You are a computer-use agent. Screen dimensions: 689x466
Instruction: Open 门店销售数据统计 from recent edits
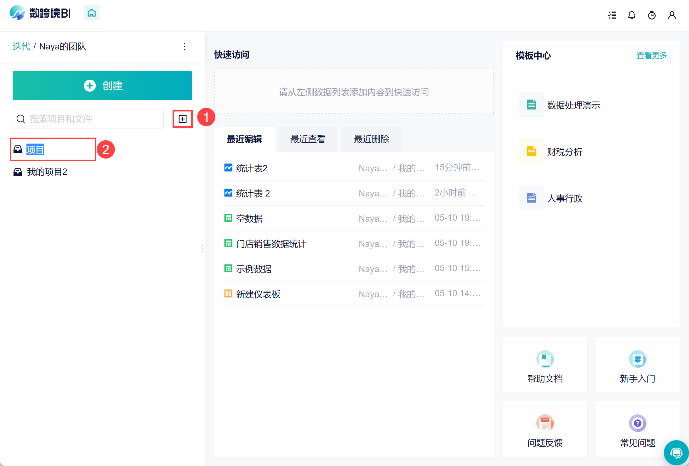point(271,244)
